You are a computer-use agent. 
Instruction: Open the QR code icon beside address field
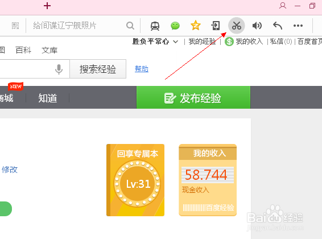click(15, 26)
